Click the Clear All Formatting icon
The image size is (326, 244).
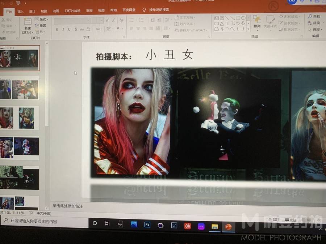[121, 20]
